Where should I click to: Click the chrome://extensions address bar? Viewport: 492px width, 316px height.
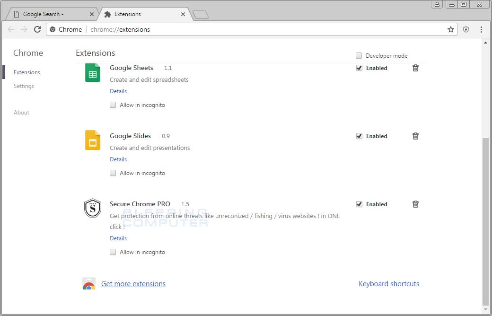coord(251,29)
